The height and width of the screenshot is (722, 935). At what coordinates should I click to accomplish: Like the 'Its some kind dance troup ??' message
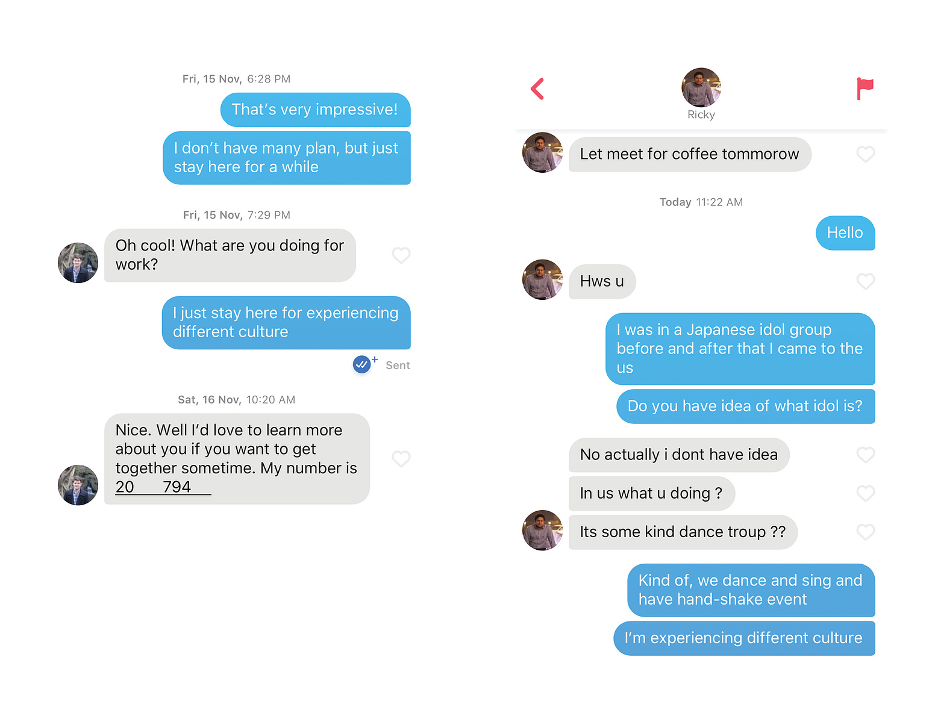point(866,532)
